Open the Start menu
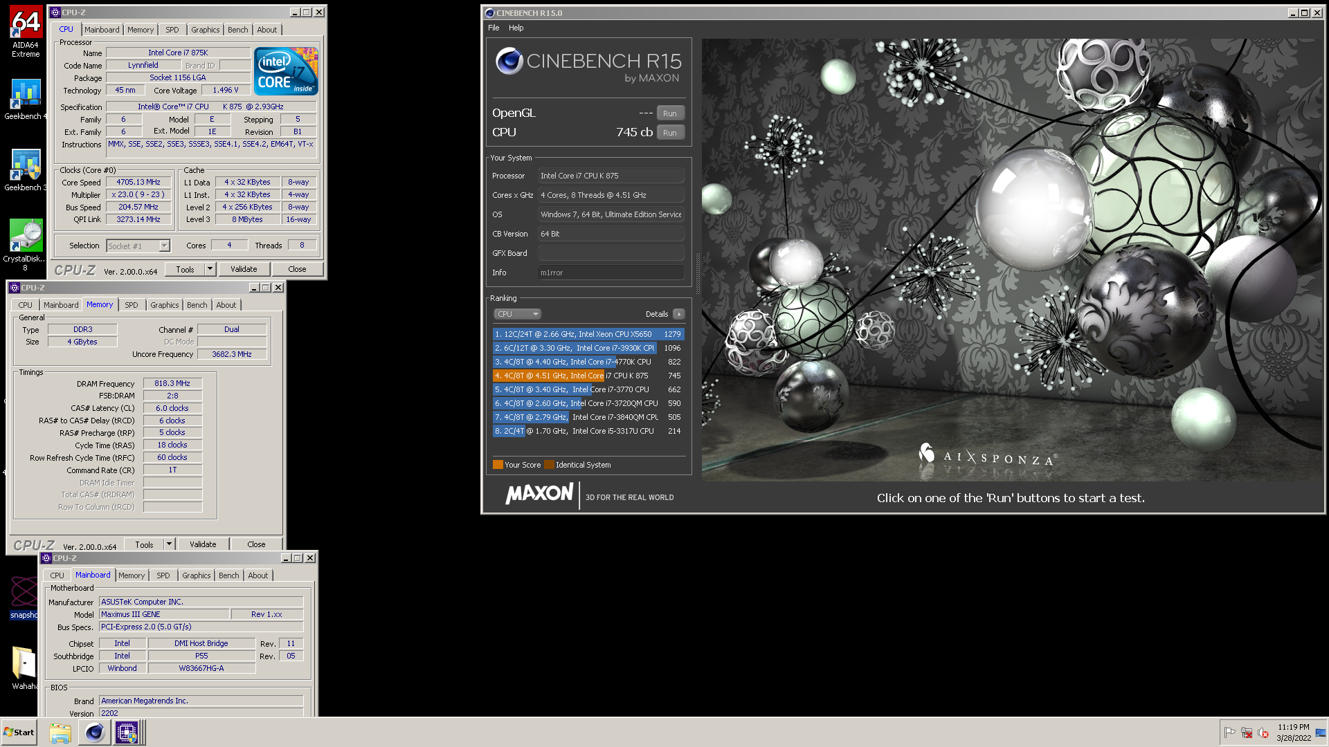 tap(19, 732)
